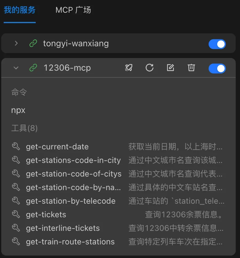Viewport: 240px width, 258px height.
Task: Select the get-train-route-stations tool name
Action: (x=70, y=242)
